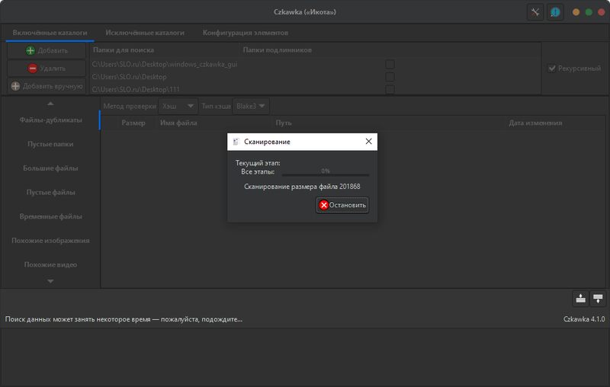The width and height of the screenshot is (610, 387).
Task: Sort by Путь column header
Action: click(284, 123)
